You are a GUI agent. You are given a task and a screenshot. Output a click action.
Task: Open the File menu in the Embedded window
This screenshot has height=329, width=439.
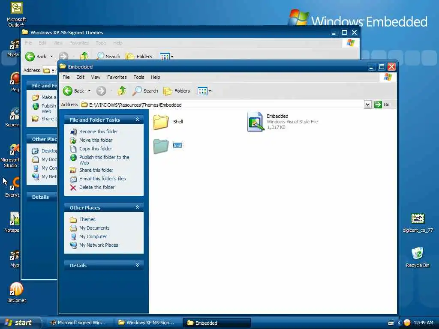tap(66, 77)
